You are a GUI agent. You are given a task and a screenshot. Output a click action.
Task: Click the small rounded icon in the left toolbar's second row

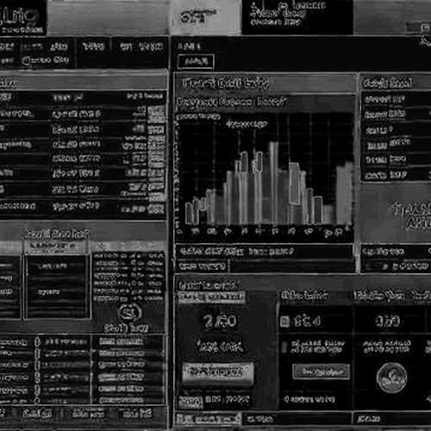(x=27, y=60)
